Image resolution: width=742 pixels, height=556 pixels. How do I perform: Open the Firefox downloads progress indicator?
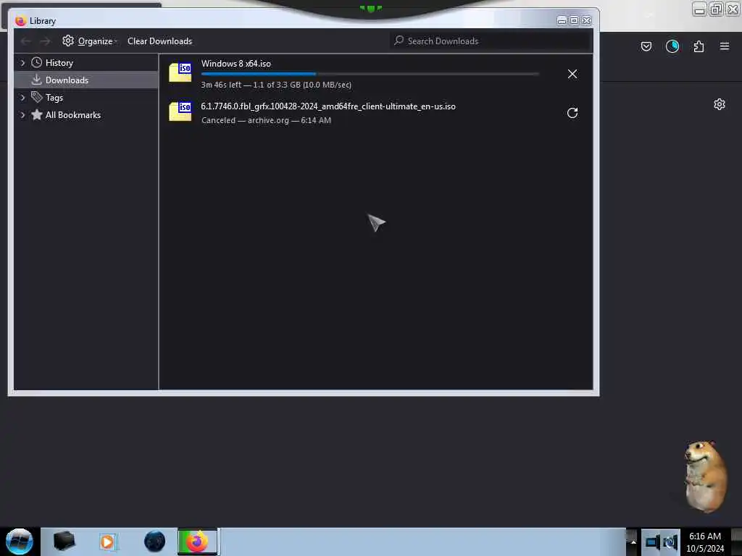[672, 46]
